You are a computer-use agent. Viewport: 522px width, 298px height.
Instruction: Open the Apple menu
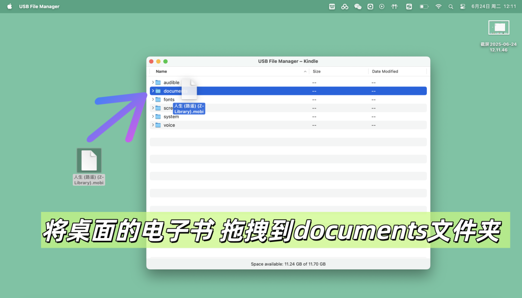pos(10,6)
